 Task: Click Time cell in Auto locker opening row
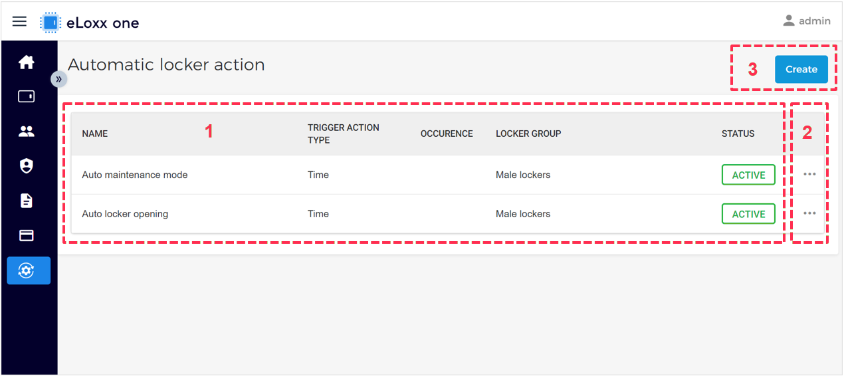(x=318, y=214)
